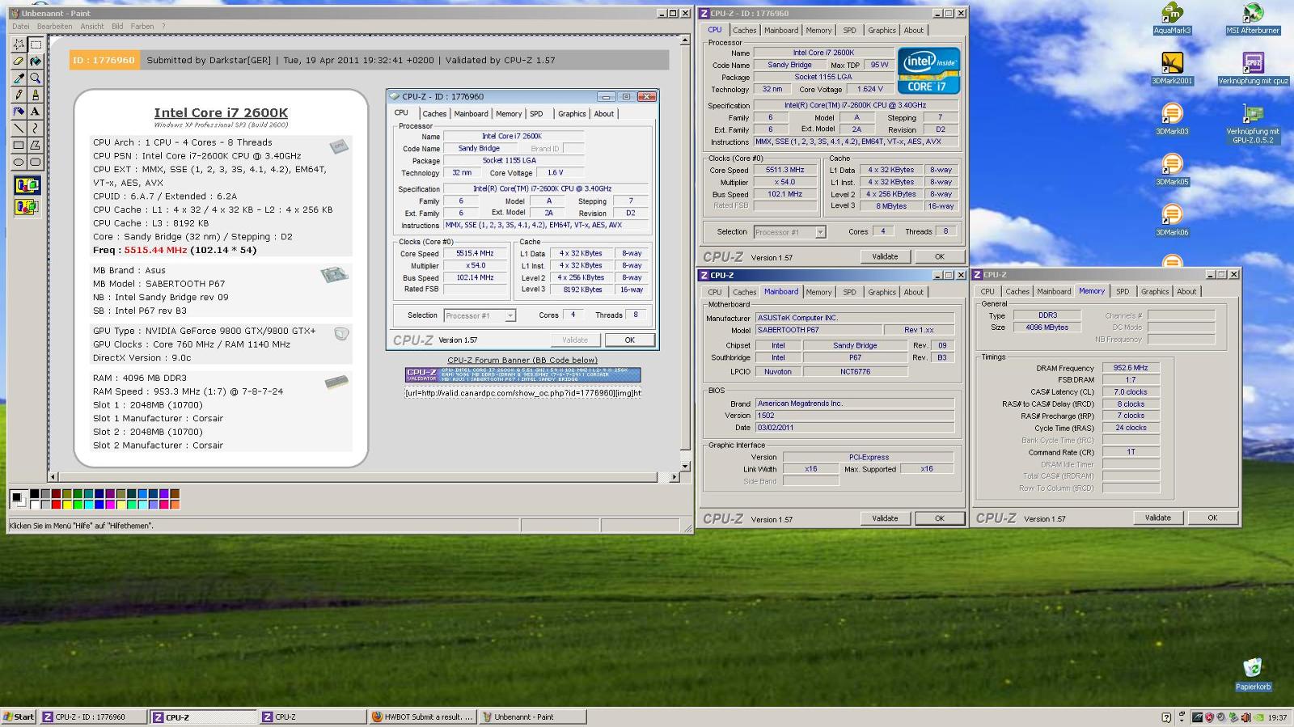Click the Intel Core i7 logo in CPU-Z
This screenshot has height=727, width=1294.
[928, 71]
